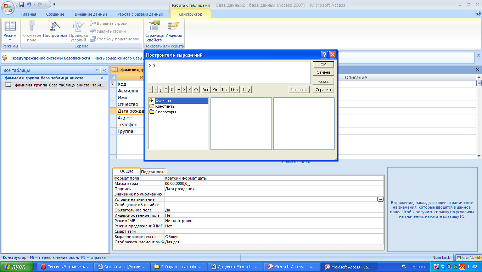Switch to PivotTable view in status bar
The image size is (482, 272).
pyautogui.click(x=465, y=257)
